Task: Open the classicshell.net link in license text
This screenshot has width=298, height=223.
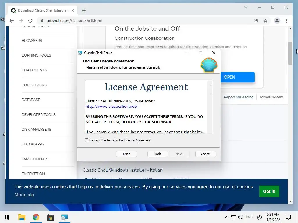Action: [111, 106]
